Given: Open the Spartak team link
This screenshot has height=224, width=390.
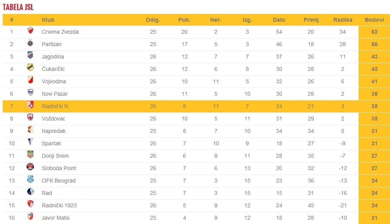Looking at the screenshot, I should click(x=52, y=143).
